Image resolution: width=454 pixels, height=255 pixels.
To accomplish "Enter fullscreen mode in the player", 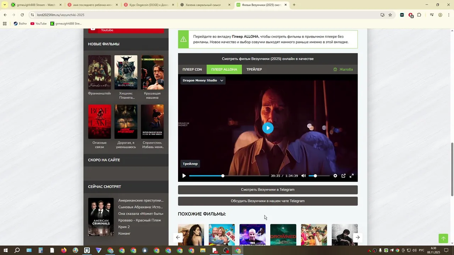I will tap(351, 176).
